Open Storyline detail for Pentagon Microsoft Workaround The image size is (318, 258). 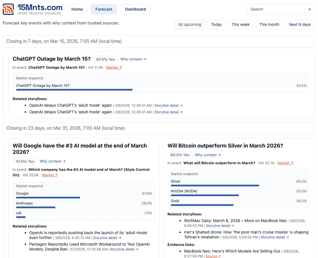[x=124, y=249]
